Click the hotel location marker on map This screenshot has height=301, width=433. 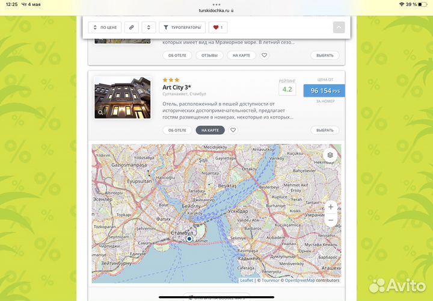(189, 239)
